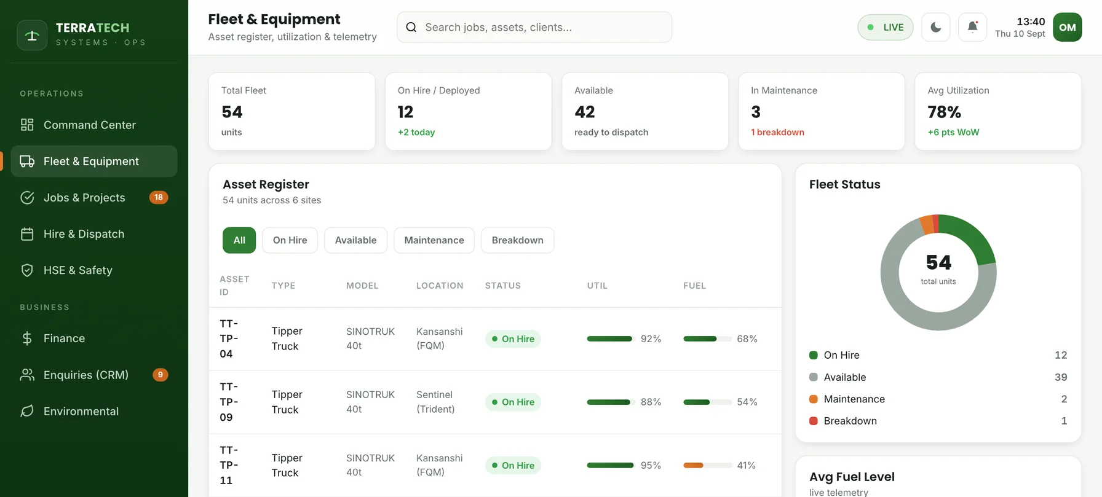
Task: Toggle dark mode with the moon icon
Action: click(935, 27)
